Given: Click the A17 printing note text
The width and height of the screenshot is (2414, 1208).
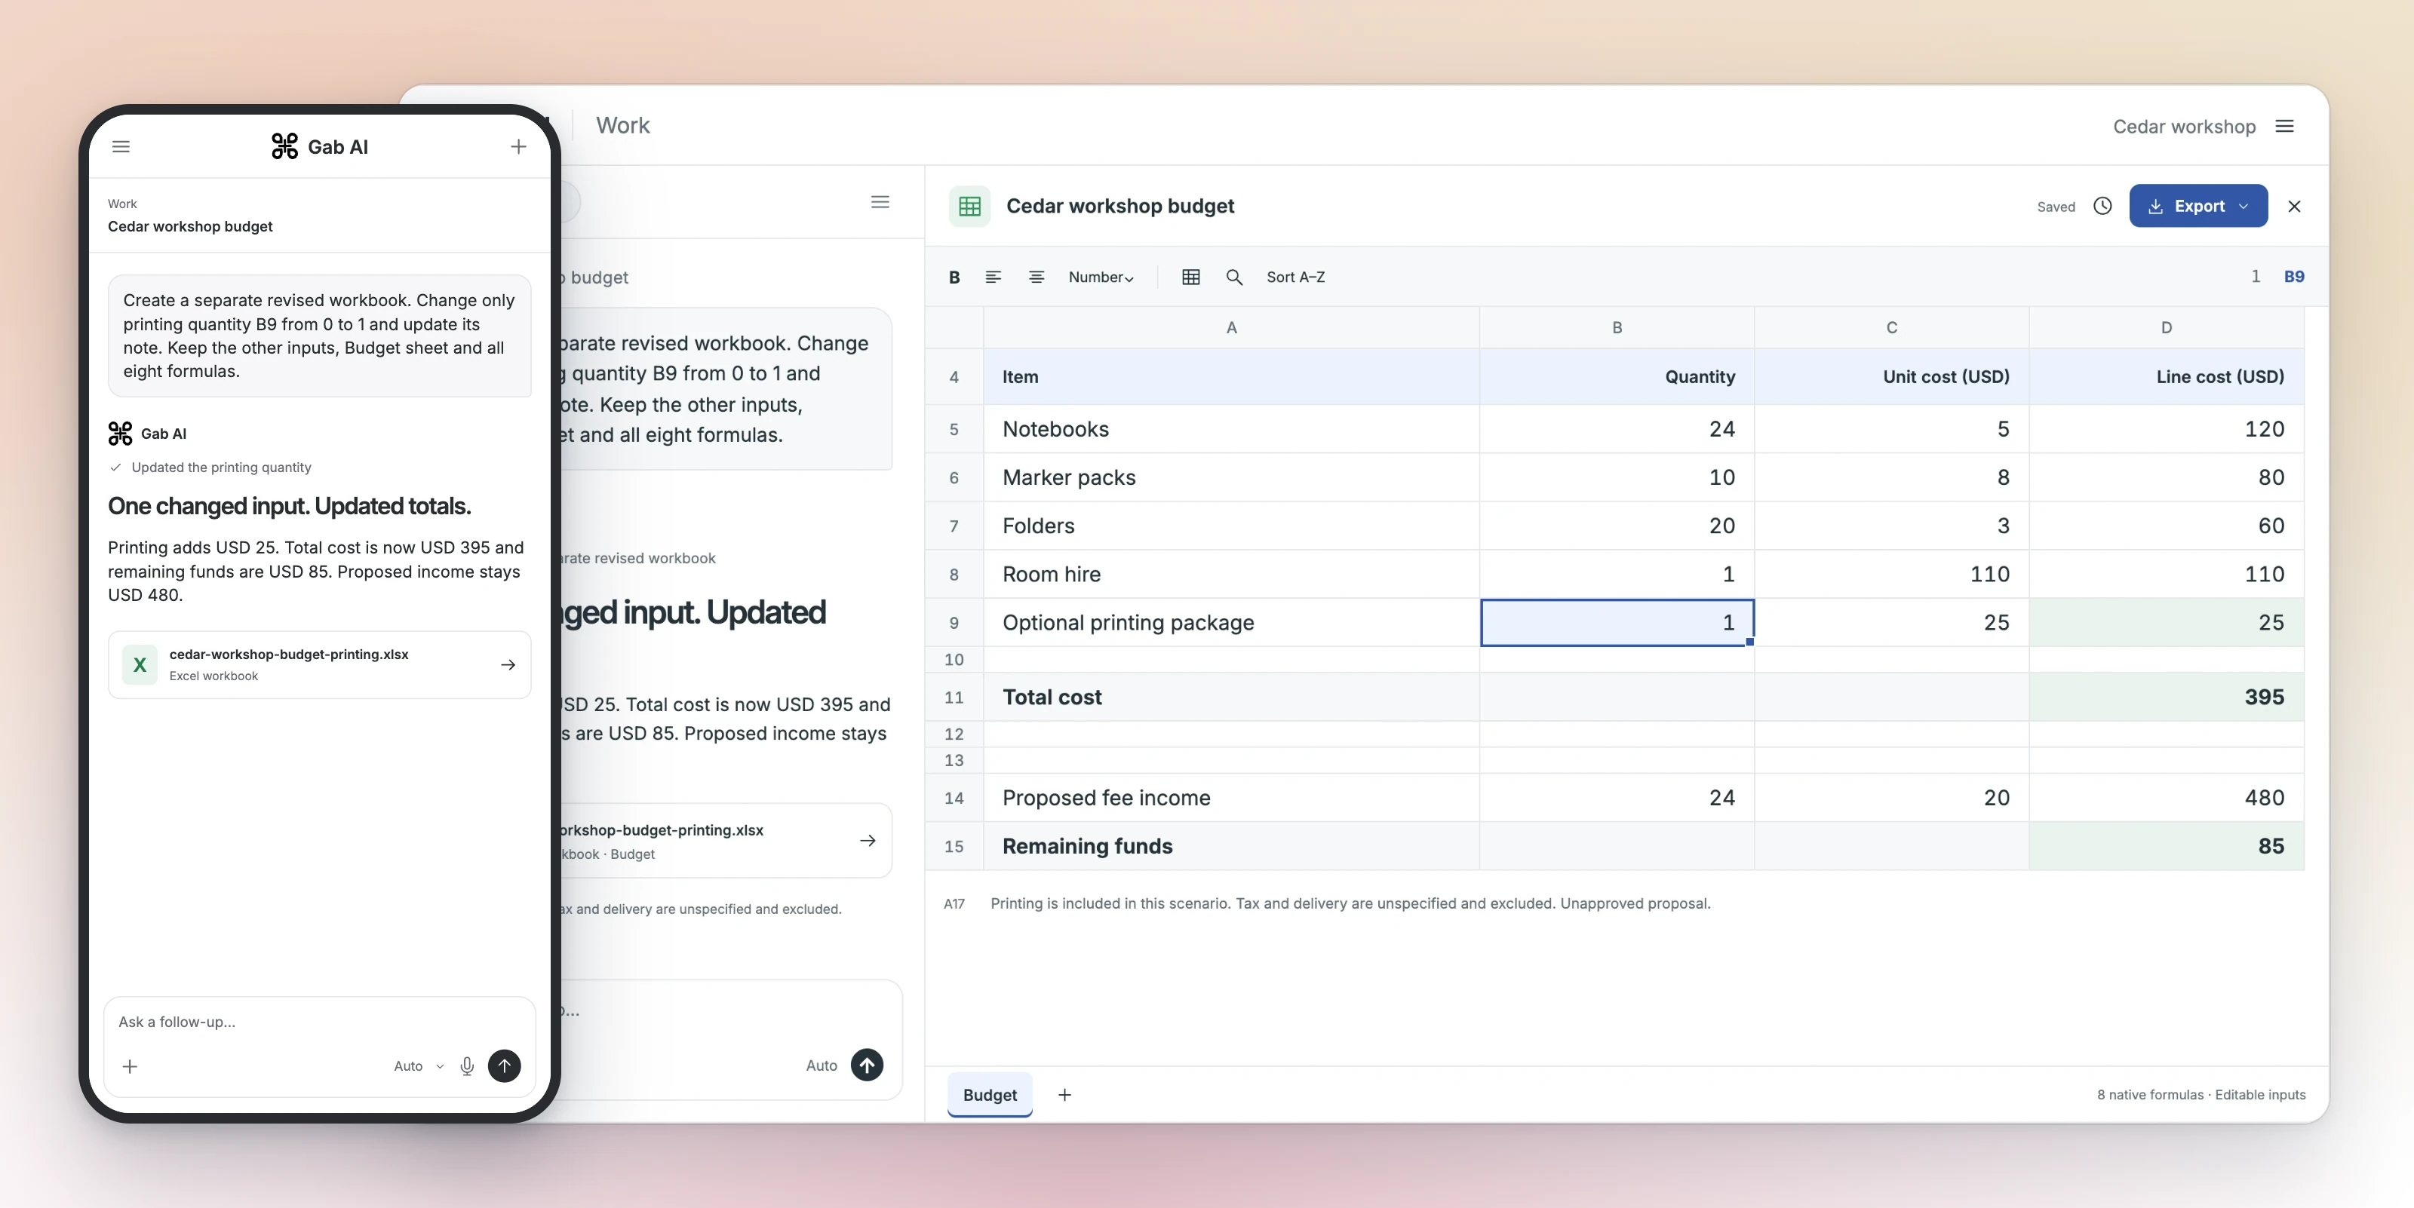Looking at the screenshot, I should pyautogui.click(x=1350, y=903).
